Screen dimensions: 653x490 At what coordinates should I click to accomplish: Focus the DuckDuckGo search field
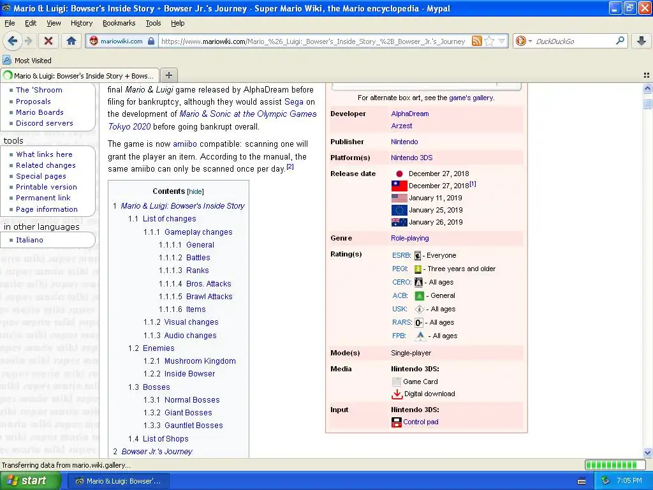574,41
